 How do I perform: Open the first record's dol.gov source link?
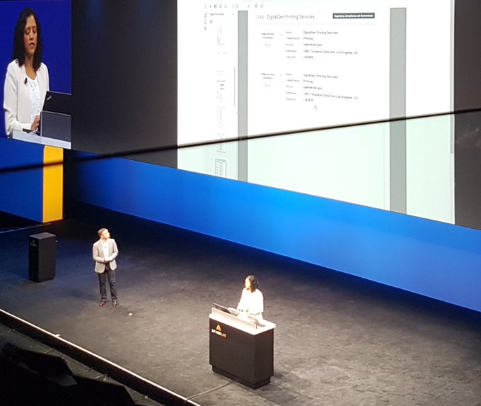click(313, 45)
